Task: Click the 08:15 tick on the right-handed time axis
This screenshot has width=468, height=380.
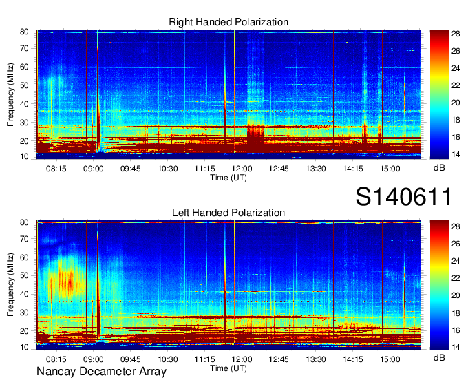Action: [56, 169]
